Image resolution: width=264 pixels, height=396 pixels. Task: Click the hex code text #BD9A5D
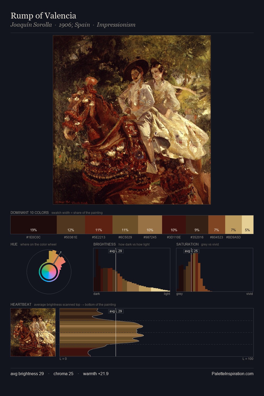[x=233, y=237]
